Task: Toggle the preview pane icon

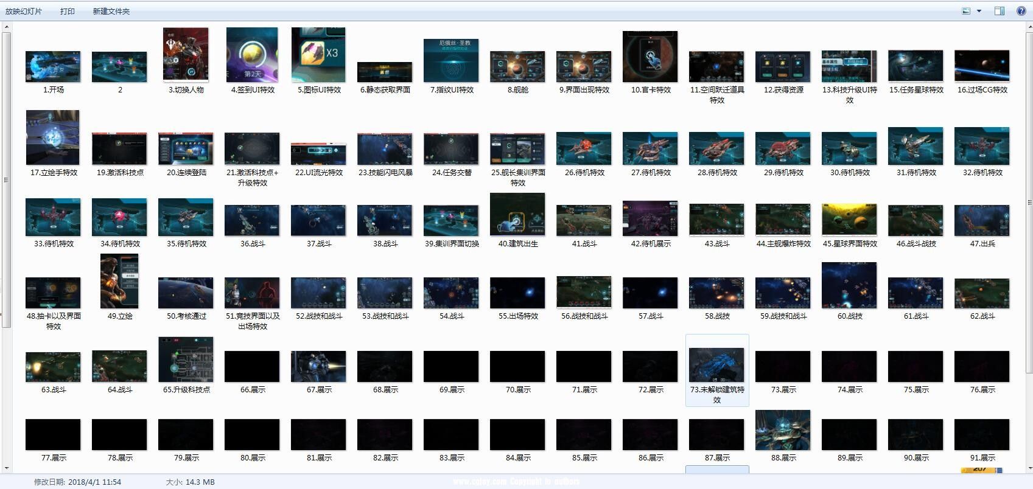Action: (1000, 11)
